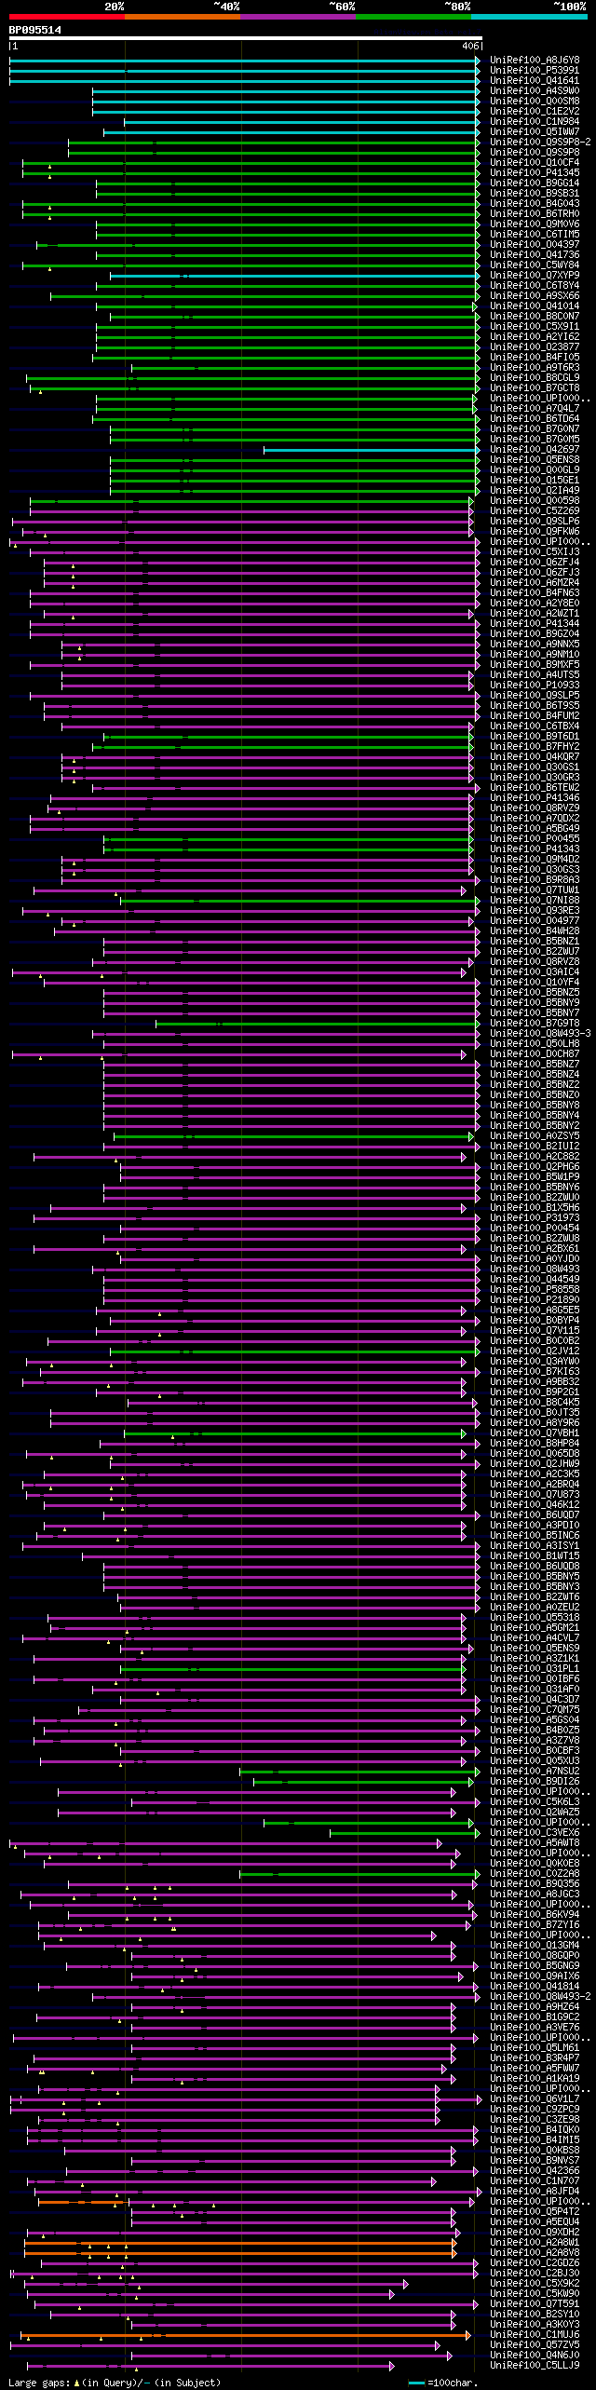Click label UniRef100_Q8W493-2

540,1997
